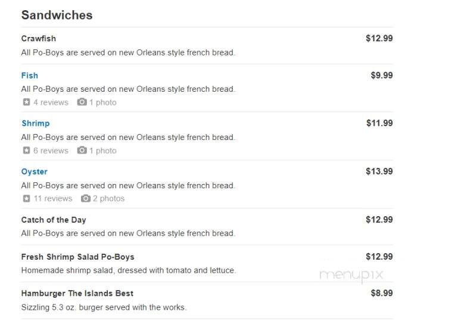458x324 pixels.
Task: View the 1 photo of Shrimp po-boy
Action: click(103, 151)
